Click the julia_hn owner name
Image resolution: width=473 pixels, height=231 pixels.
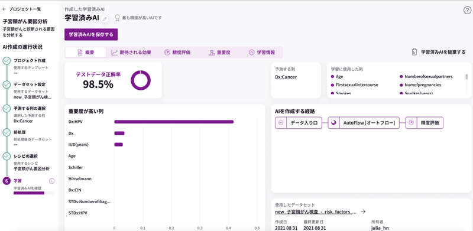pyautogui.click(x=380, y=228)
